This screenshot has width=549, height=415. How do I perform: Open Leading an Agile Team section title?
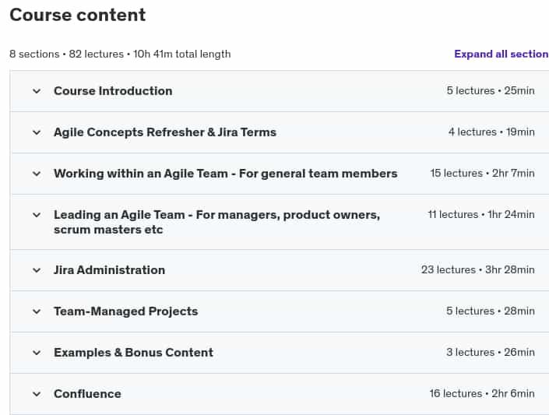coord(216,222)
